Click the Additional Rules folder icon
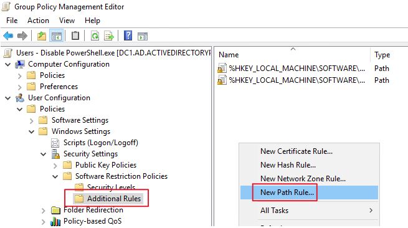 (x=79, y=199)
